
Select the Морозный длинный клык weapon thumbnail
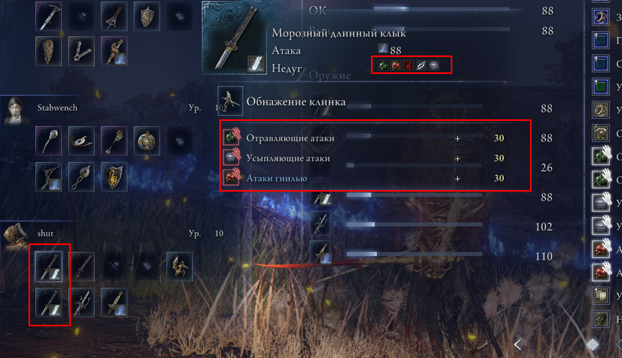click(x=234, y=38)
